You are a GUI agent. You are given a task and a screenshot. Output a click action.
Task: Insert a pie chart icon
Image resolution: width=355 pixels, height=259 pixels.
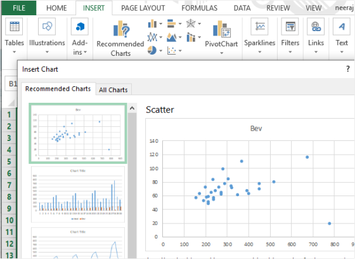coord(152,50)
